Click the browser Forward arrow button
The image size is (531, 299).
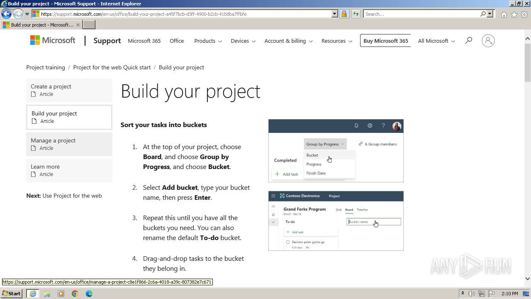coord(17,14)
